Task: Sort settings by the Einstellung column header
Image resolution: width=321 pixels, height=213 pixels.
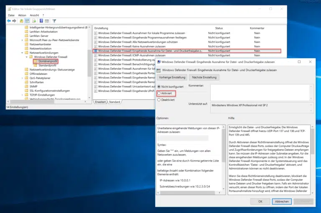Action: 101,28
